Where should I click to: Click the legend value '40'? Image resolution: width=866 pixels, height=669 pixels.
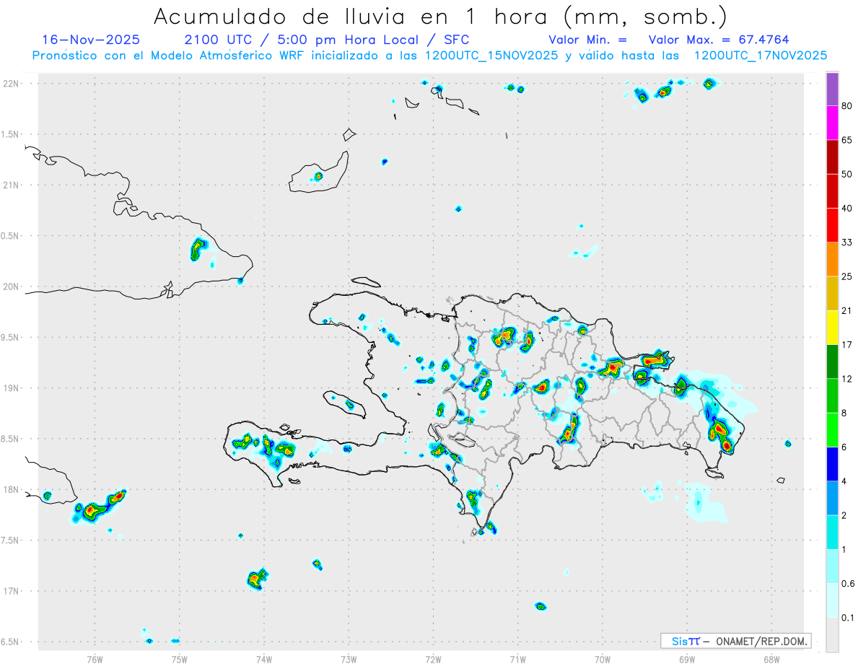click(847, 209)
